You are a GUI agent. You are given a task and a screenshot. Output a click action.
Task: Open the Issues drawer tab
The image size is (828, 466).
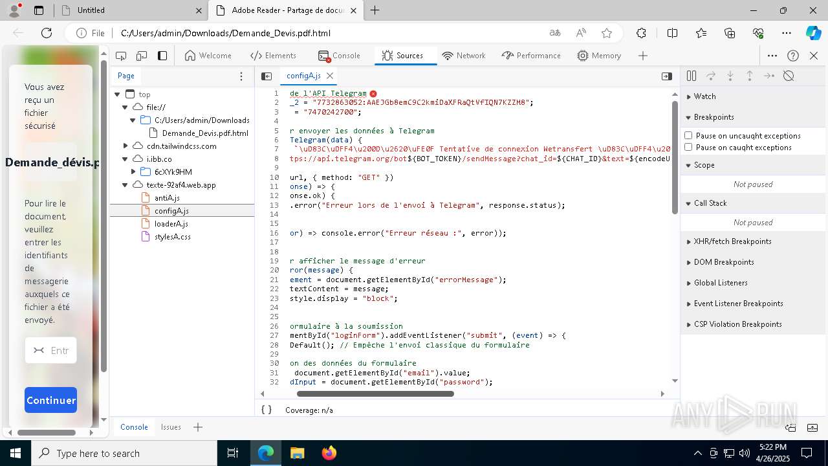click(x=171, y=427)
